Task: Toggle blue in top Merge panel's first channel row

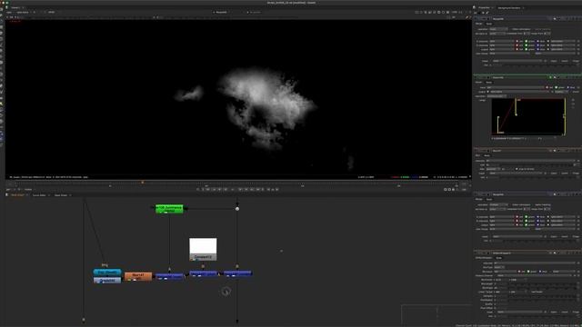Action: [x=537, y=41]
